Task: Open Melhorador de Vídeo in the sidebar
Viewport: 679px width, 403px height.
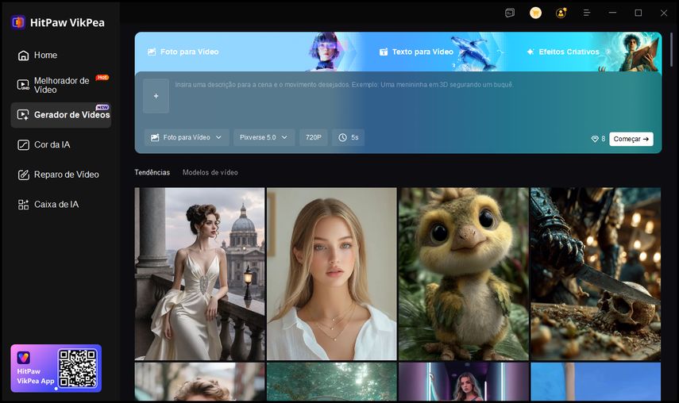Action: 61,85
